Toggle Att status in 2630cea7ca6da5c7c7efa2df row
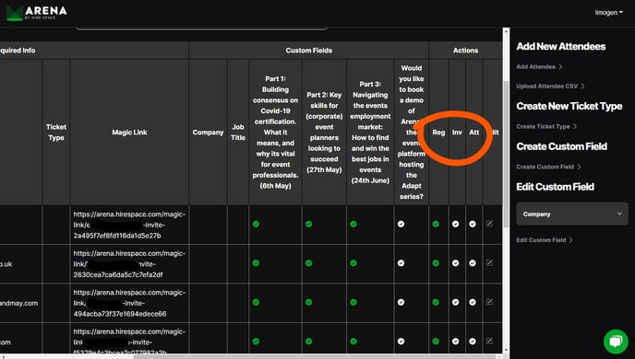635x359 pixels. (473, 263)
